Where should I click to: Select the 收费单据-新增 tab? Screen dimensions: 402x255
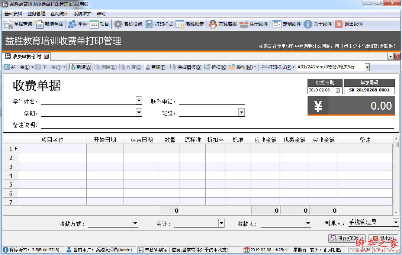pos(26,57)
